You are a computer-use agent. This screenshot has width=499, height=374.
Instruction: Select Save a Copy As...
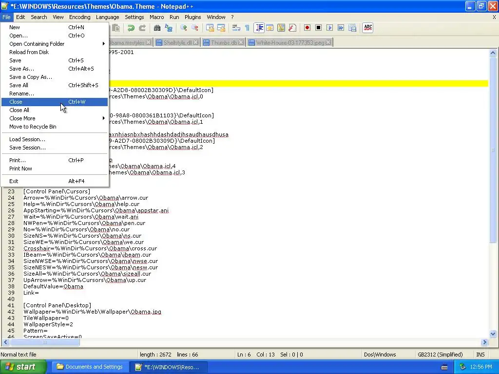(55, 77)
